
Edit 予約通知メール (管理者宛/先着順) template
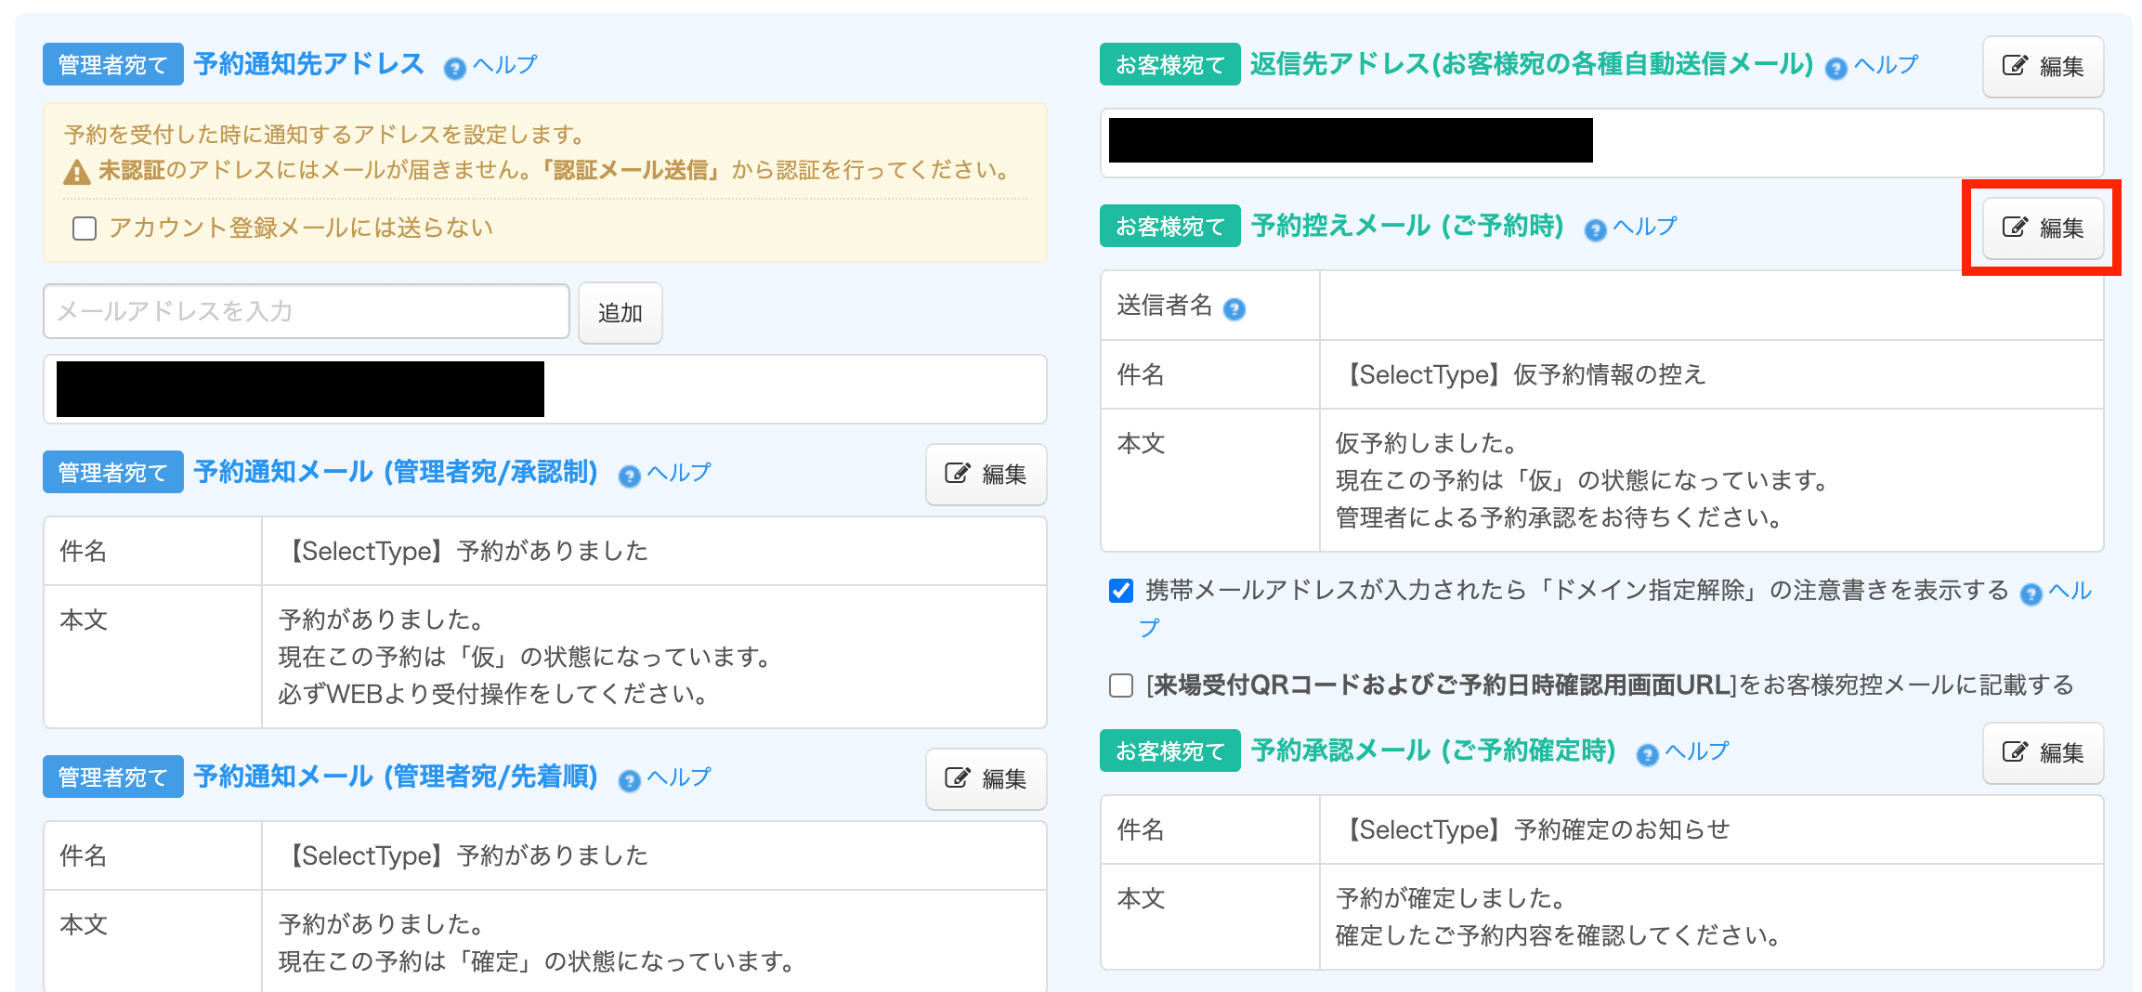[986, 779]
